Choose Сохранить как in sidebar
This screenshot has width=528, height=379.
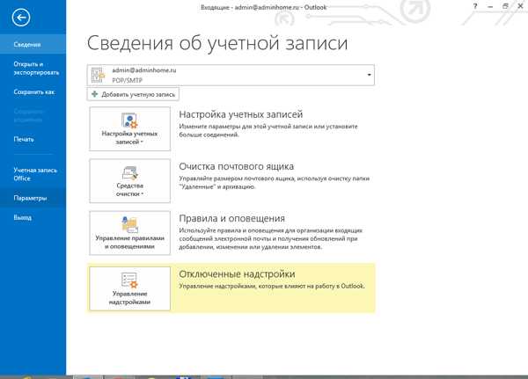(x=33, y=91)
